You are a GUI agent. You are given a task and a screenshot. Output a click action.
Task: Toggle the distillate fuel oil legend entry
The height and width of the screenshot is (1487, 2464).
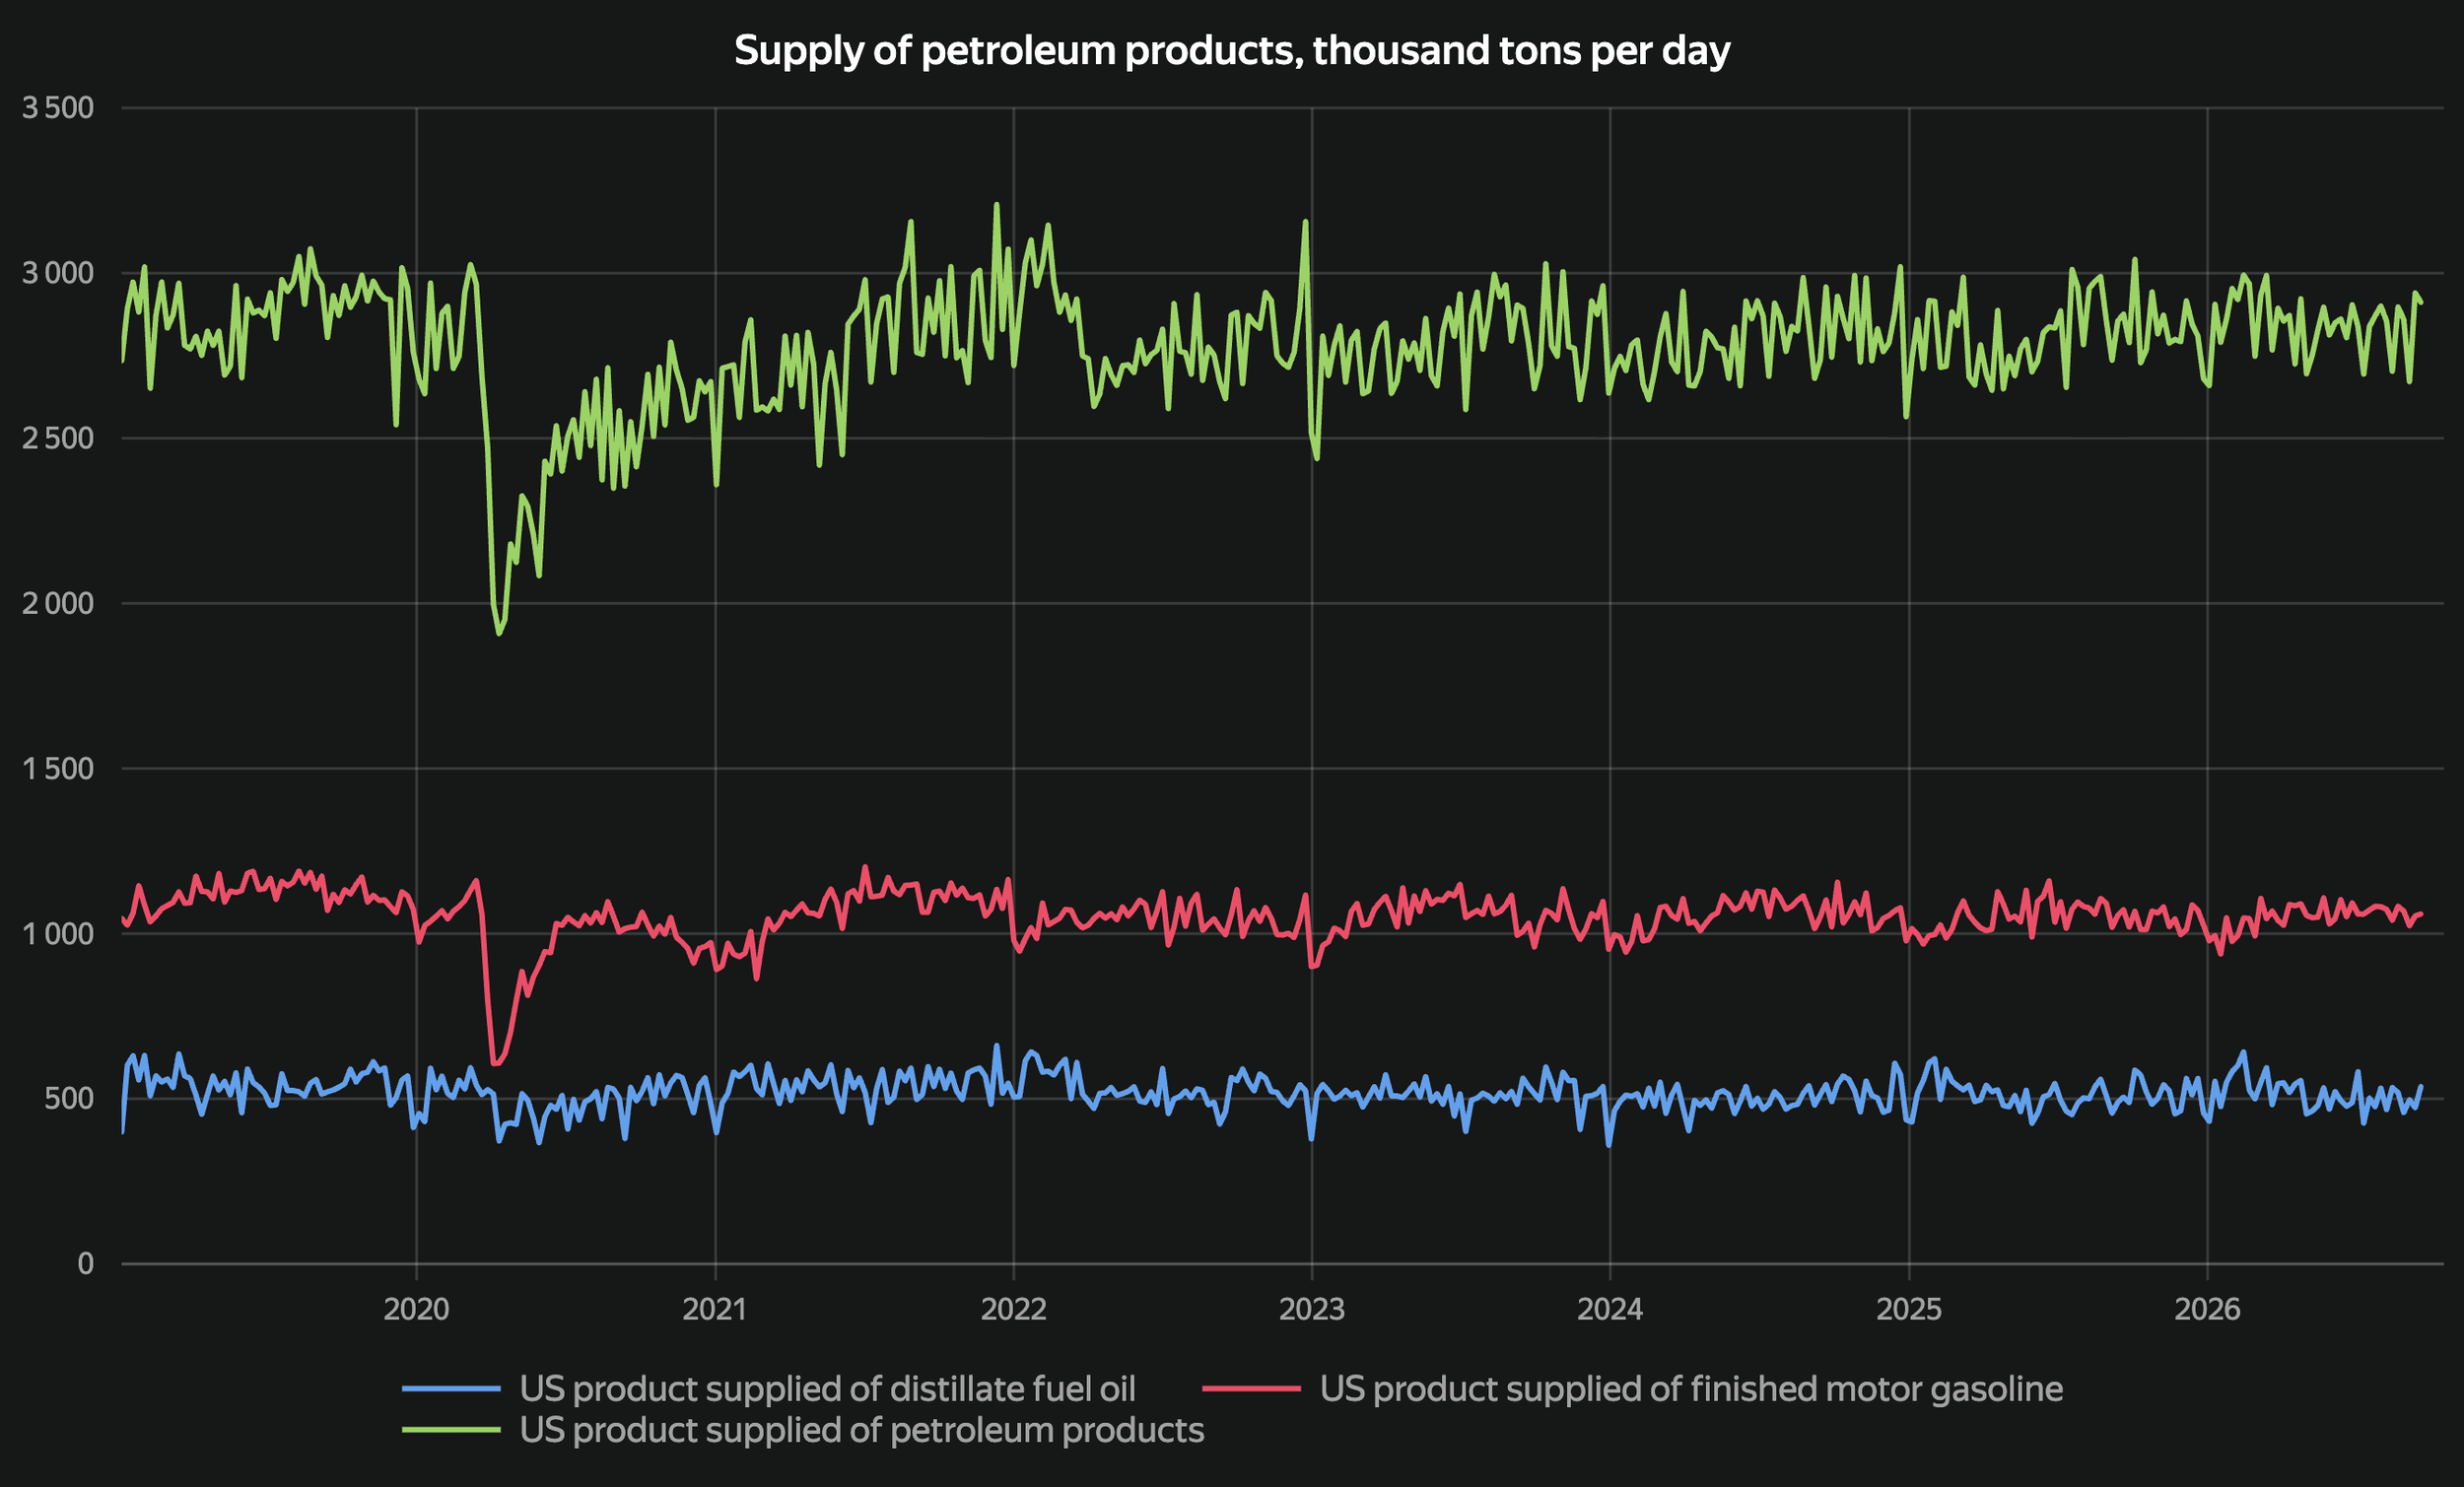pyautogui.click(x=769, y=1389)
